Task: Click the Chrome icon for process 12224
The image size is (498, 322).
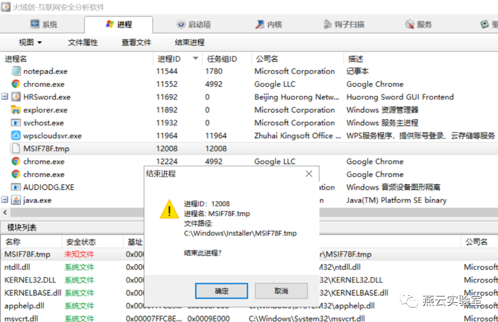Action: click(x=16, y=162)
